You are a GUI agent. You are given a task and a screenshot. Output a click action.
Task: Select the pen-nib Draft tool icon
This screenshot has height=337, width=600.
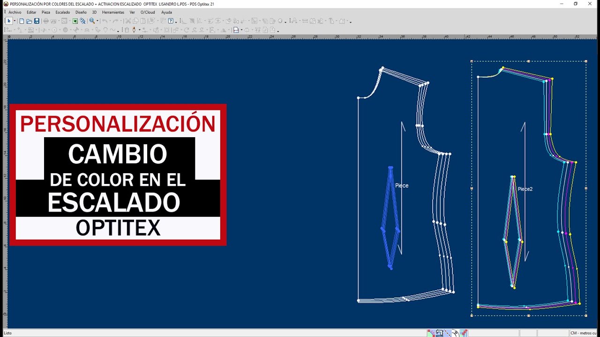pos(134,30)
